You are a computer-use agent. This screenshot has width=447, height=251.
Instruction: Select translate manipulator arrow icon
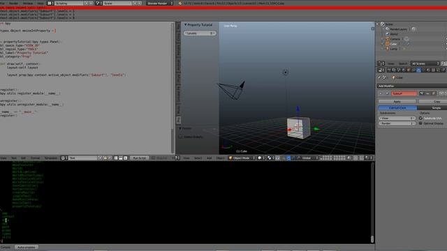pyautogui.click(x=288, y=158)
